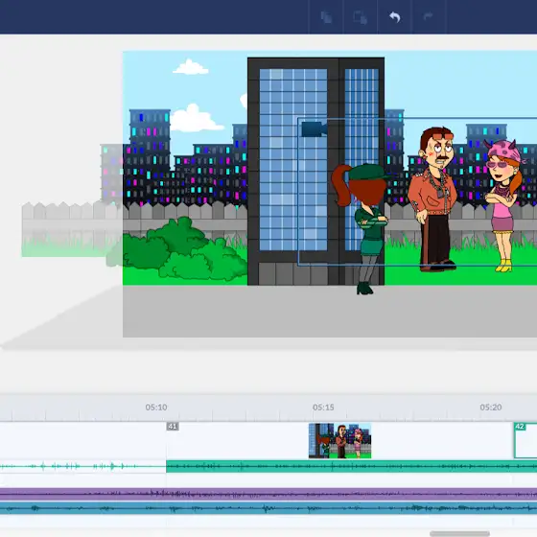
Task: Select the purple audio track
Action: click(268, 494)
